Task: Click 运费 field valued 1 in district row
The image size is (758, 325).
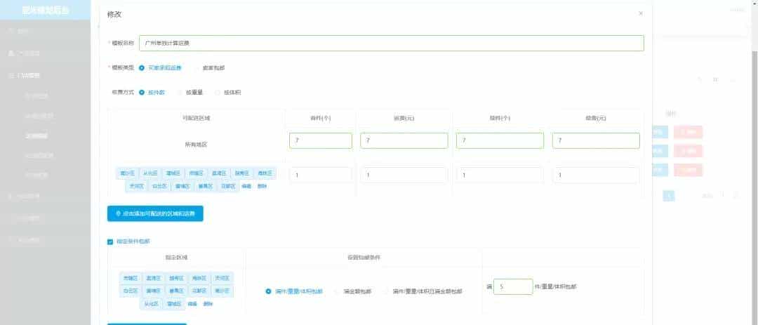Action: pos(404,175)
